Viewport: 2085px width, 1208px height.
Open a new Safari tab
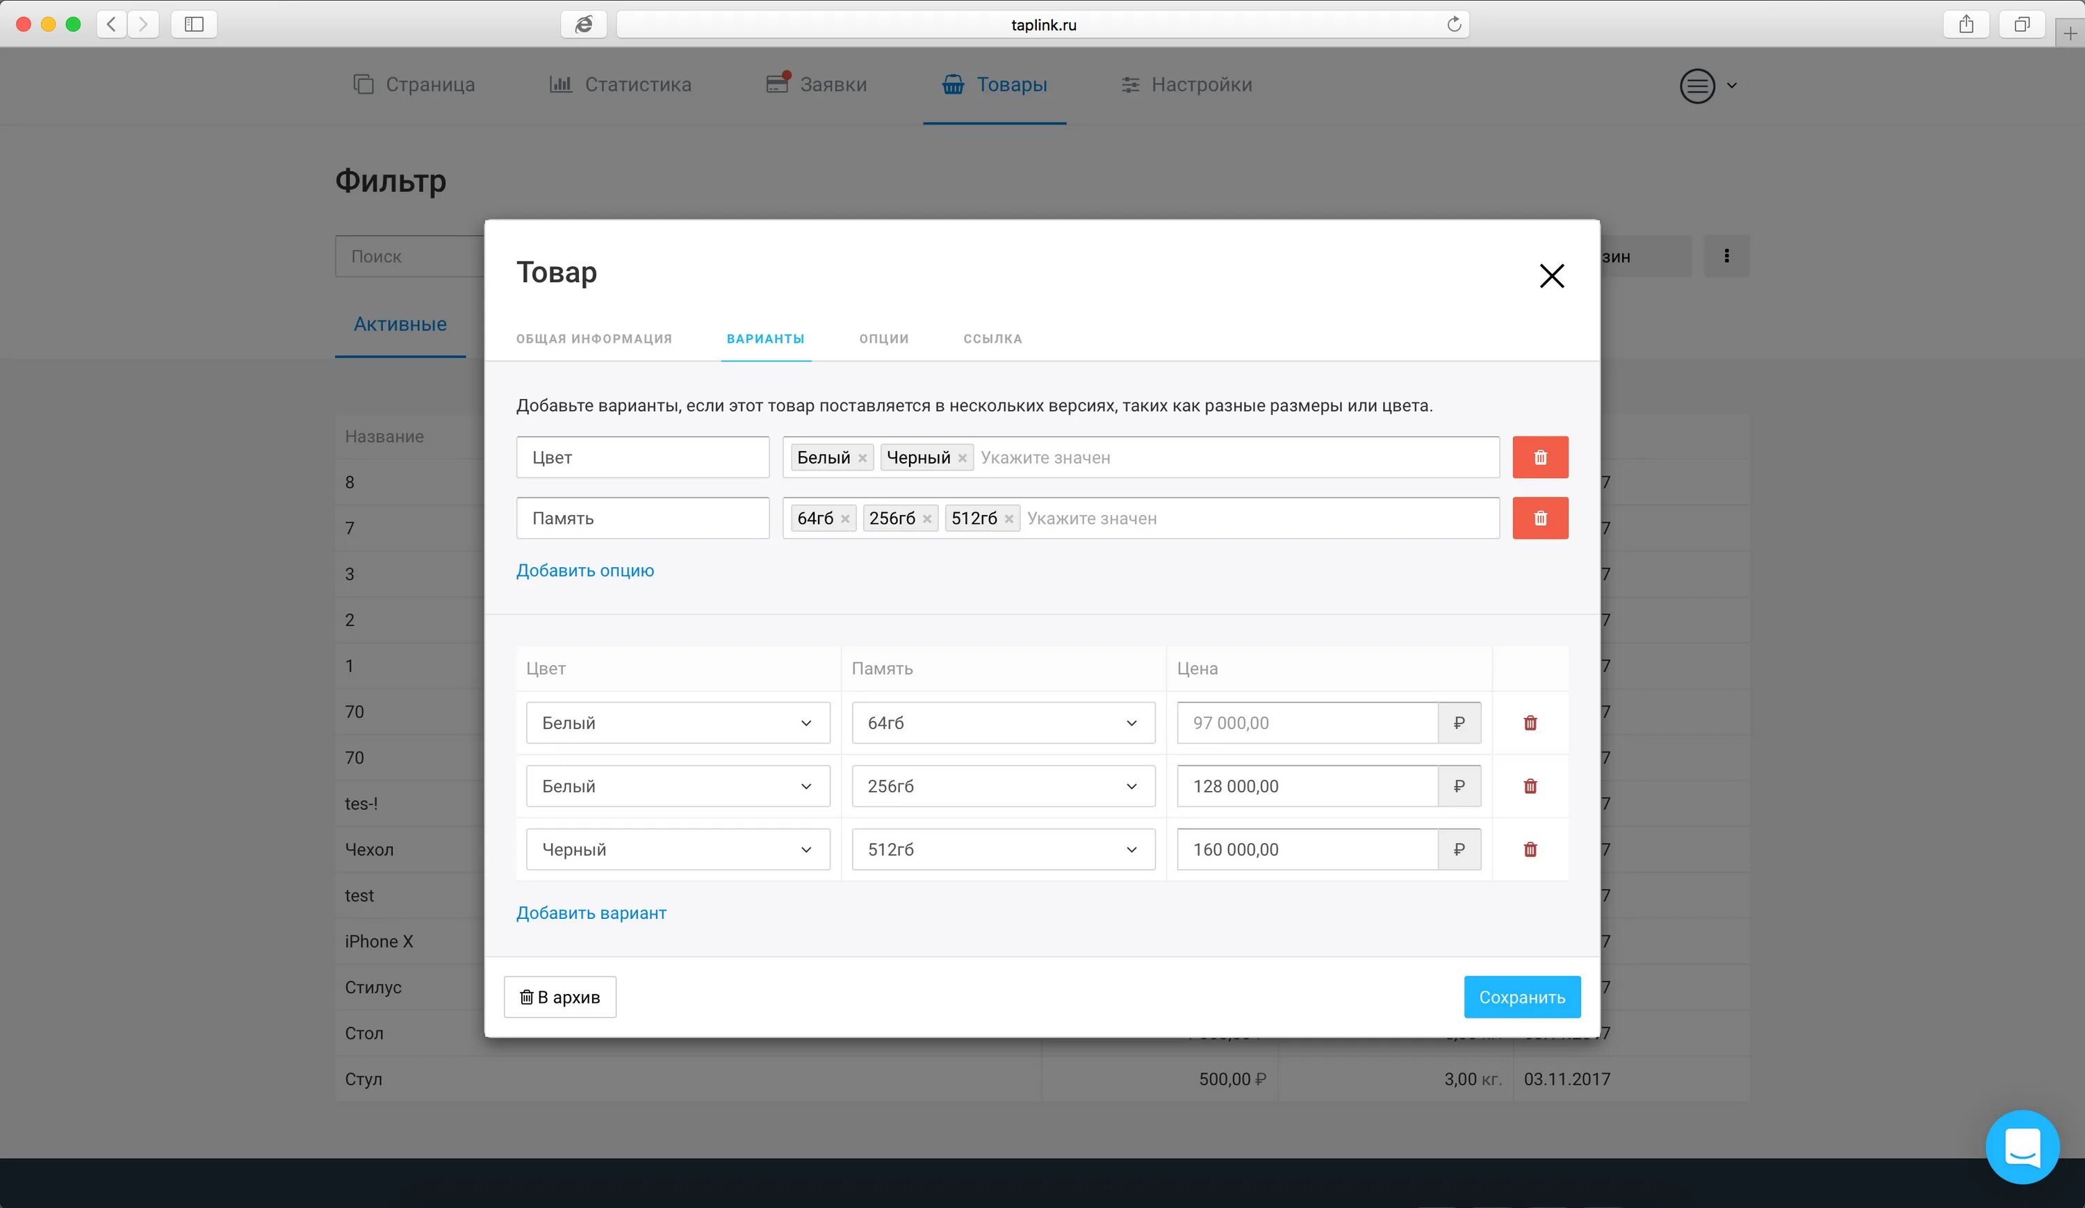click(2070, 33)
